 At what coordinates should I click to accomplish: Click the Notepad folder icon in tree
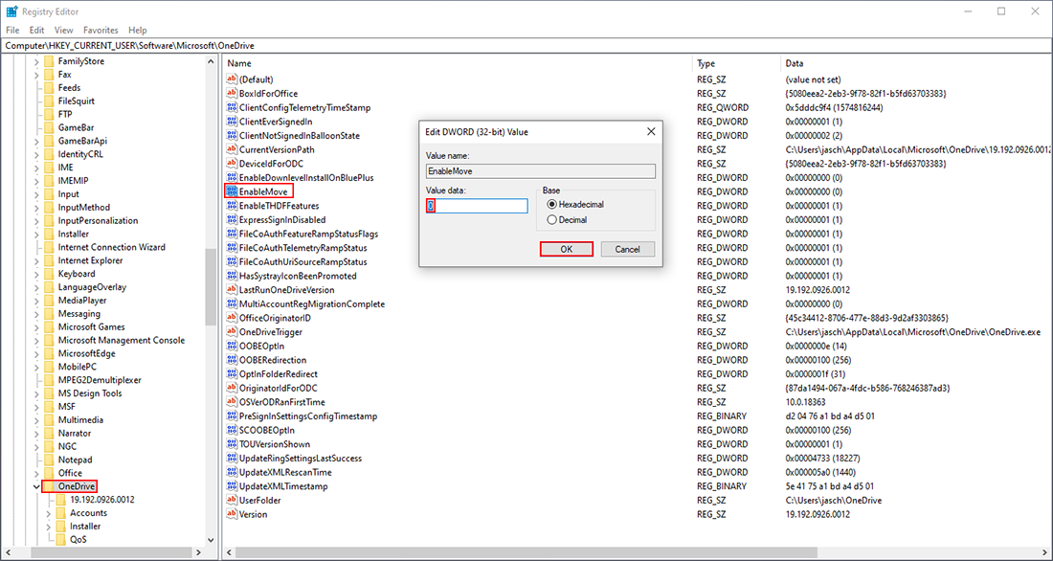point(49,460)
